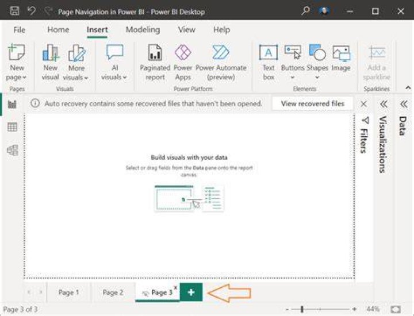Open the search magnifier in title bar
414x316 pixels.
[x=305, y=11]
